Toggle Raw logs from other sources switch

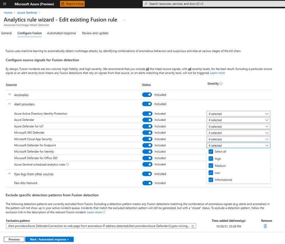(x=147, y=174)
